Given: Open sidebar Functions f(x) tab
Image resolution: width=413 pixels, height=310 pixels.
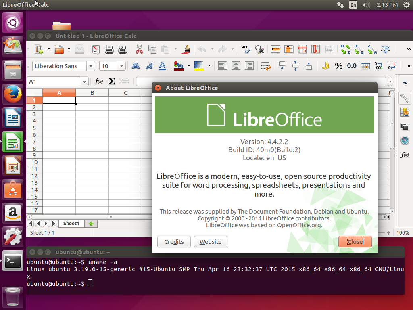Looking at the screenshot, I should coord(405,155).
